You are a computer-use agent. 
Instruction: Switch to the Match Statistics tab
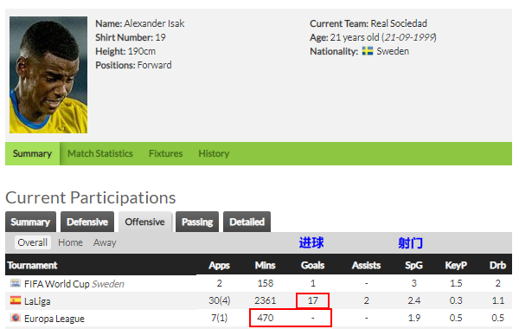pyautogui.click(x=100, y=153)
